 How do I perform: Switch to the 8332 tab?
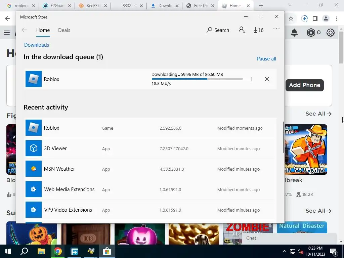tap(129, 6)
